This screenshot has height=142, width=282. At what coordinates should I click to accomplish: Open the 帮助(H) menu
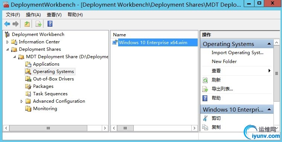point(75,15)
